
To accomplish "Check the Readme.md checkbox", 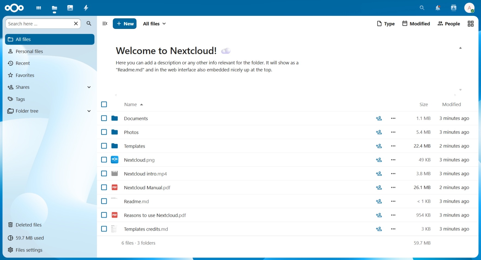I will pos(104,201).
